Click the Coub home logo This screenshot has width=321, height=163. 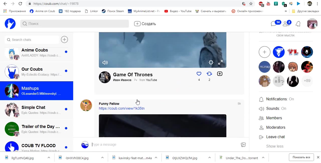[10, 24]
